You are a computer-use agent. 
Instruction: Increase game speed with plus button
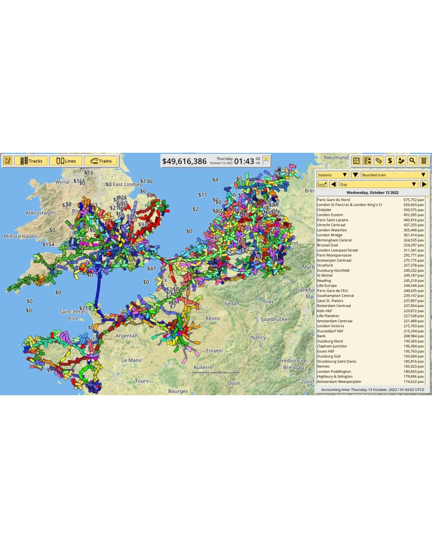pos(266,158)
